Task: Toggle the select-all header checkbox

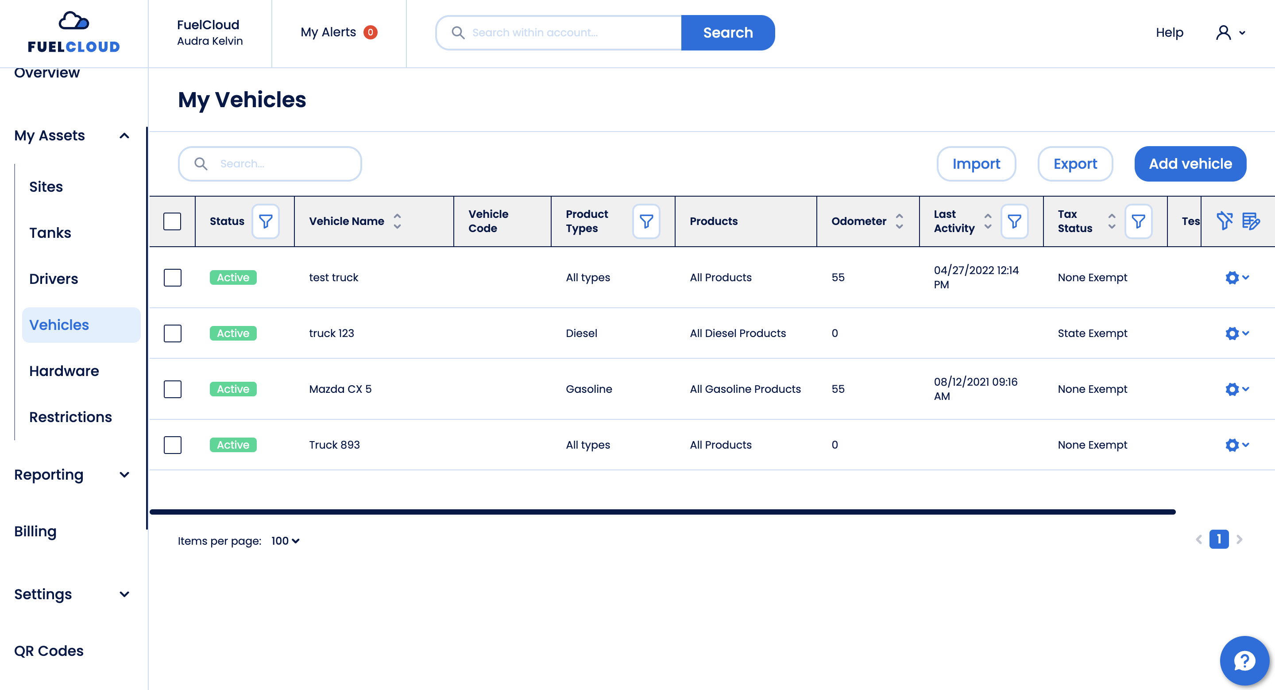Action: 172,221
